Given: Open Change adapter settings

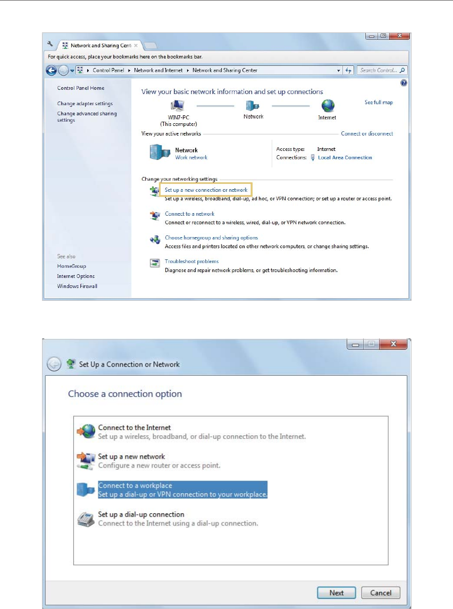Looking at the screenshot, I should click(x=85, y=104).
